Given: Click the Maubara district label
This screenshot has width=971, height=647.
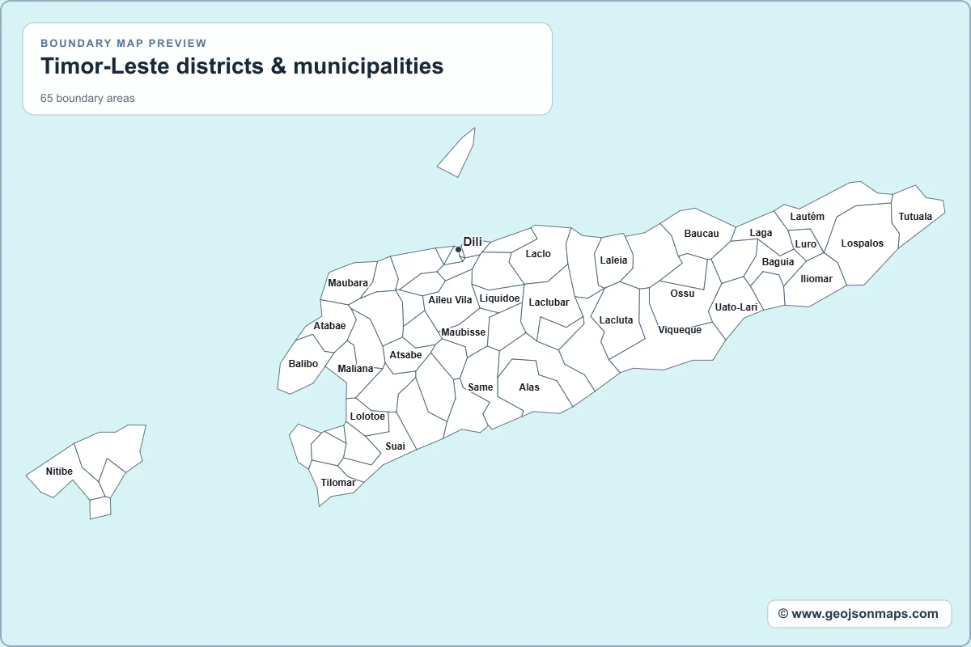Looking at the screenshot, I should (348, 283).
